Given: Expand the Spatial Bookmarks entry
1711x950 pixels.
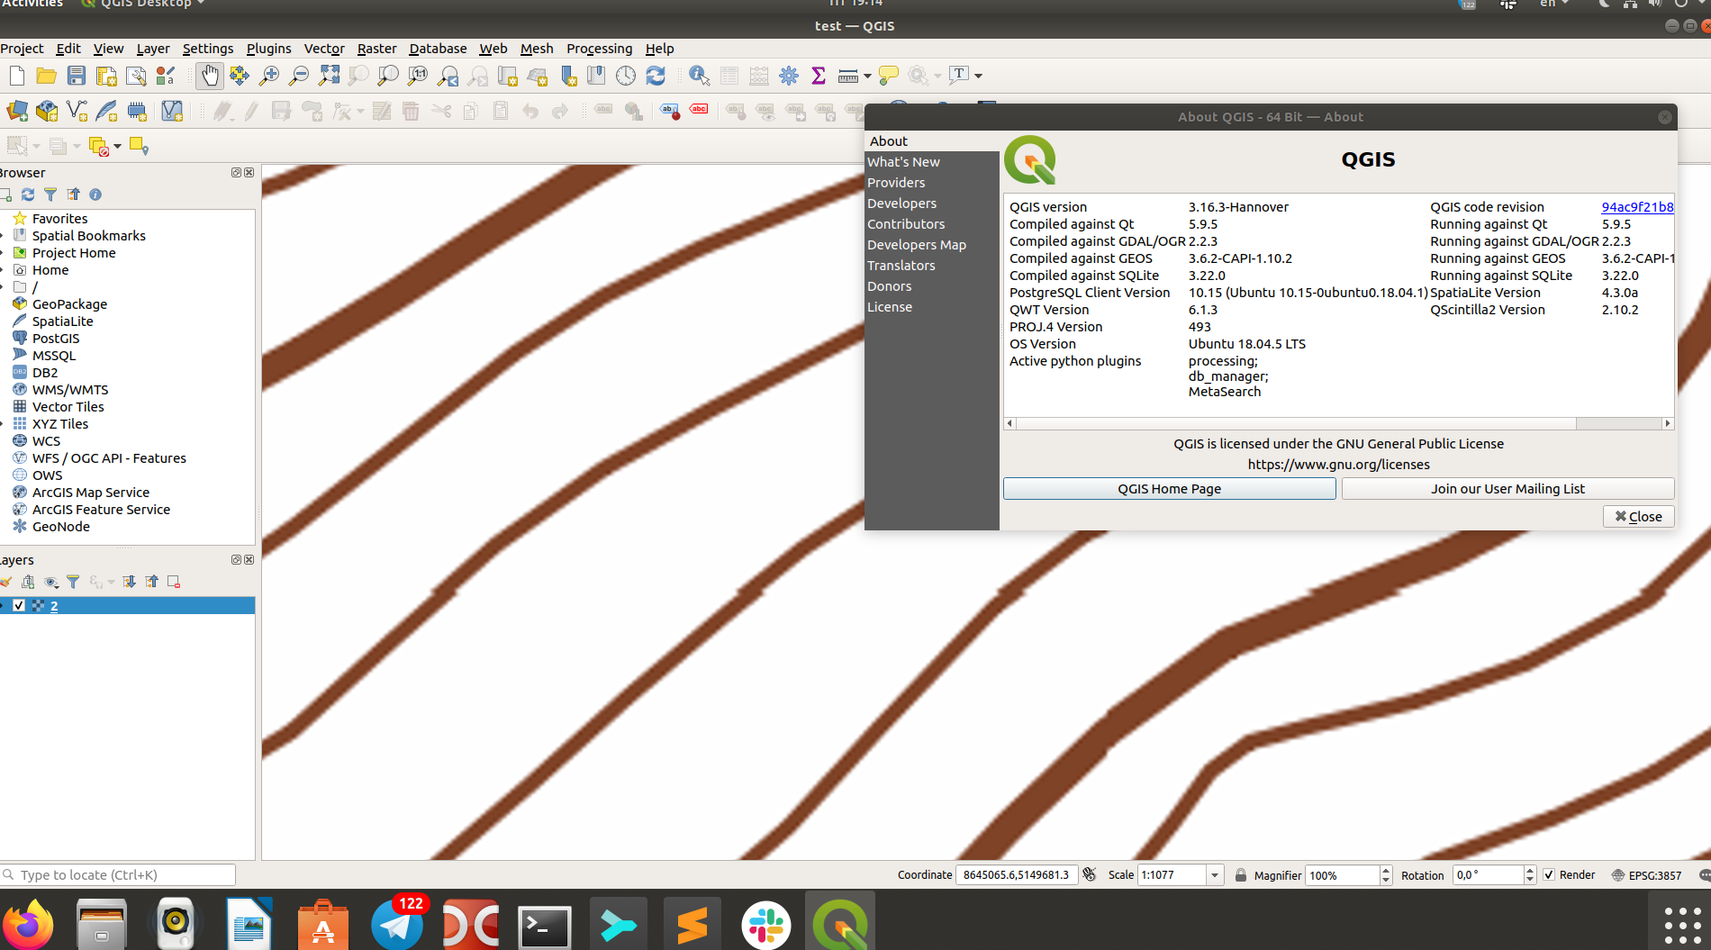Looking at the screenshot, I should [x=5, y=235].
